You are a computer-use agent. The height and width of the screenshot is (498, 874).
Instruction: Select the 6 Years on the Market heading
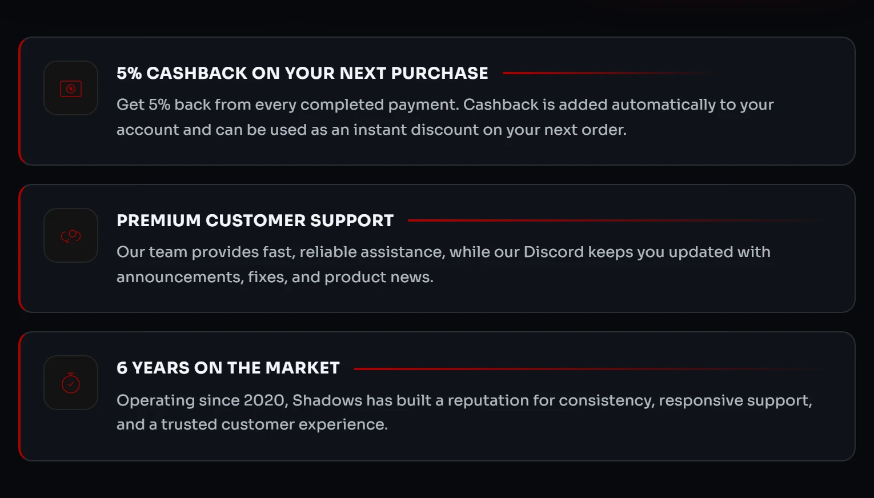click(228, 368)
